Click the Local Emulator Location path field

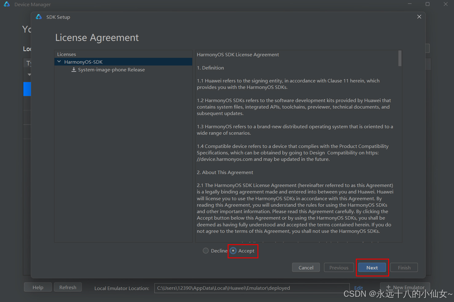pyautogui.click(x=252, y=288)
